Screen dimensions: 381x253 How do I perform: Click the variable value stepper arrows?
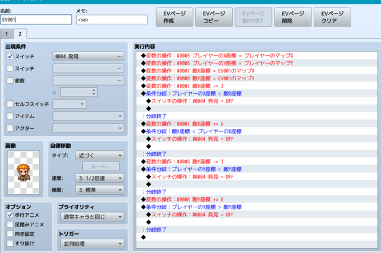94,92
